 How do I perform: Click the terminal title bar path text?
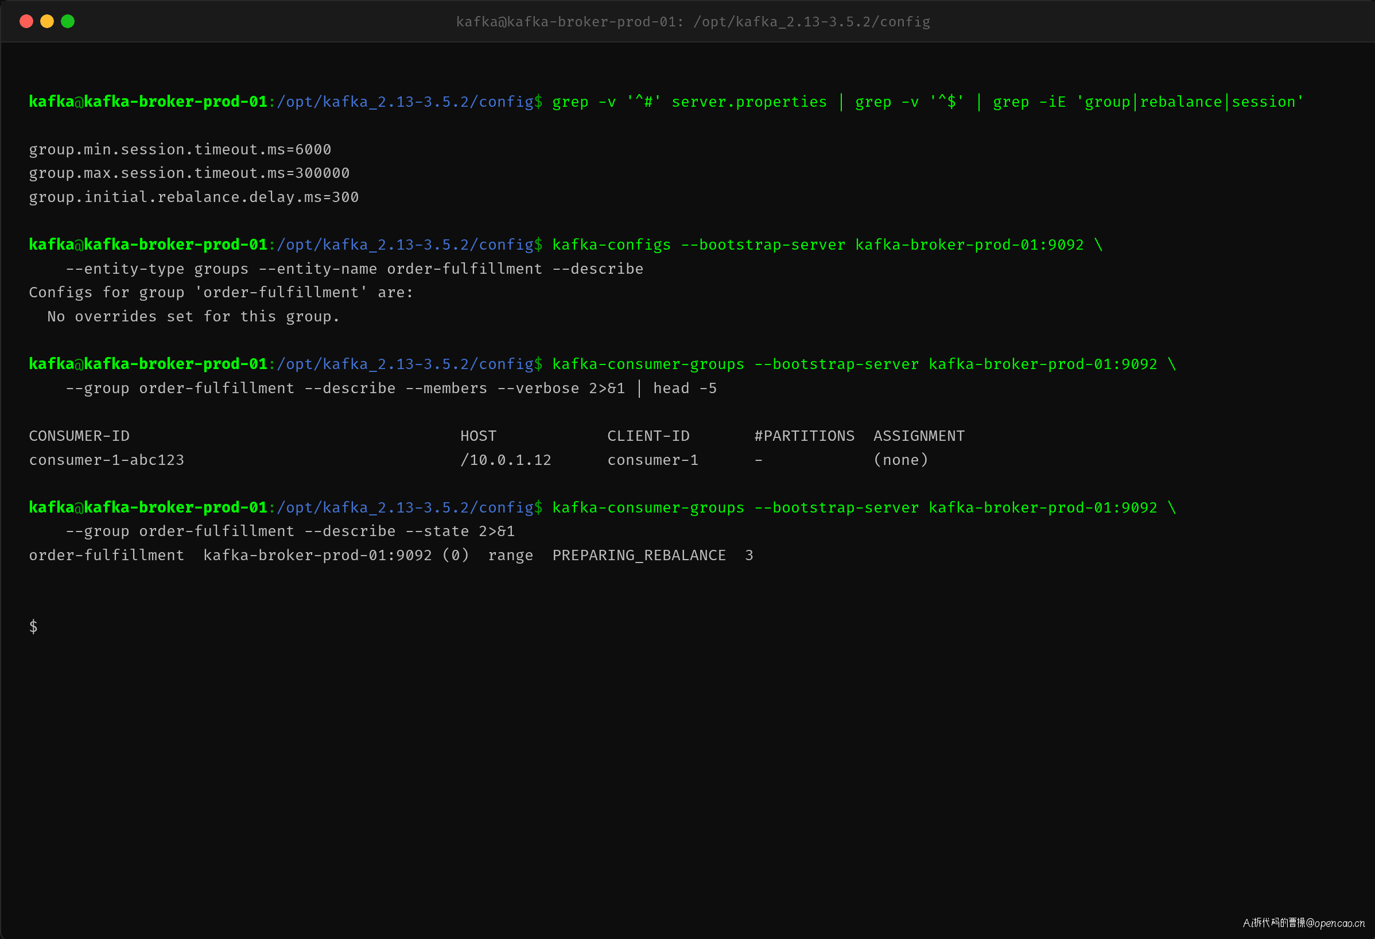693,22
